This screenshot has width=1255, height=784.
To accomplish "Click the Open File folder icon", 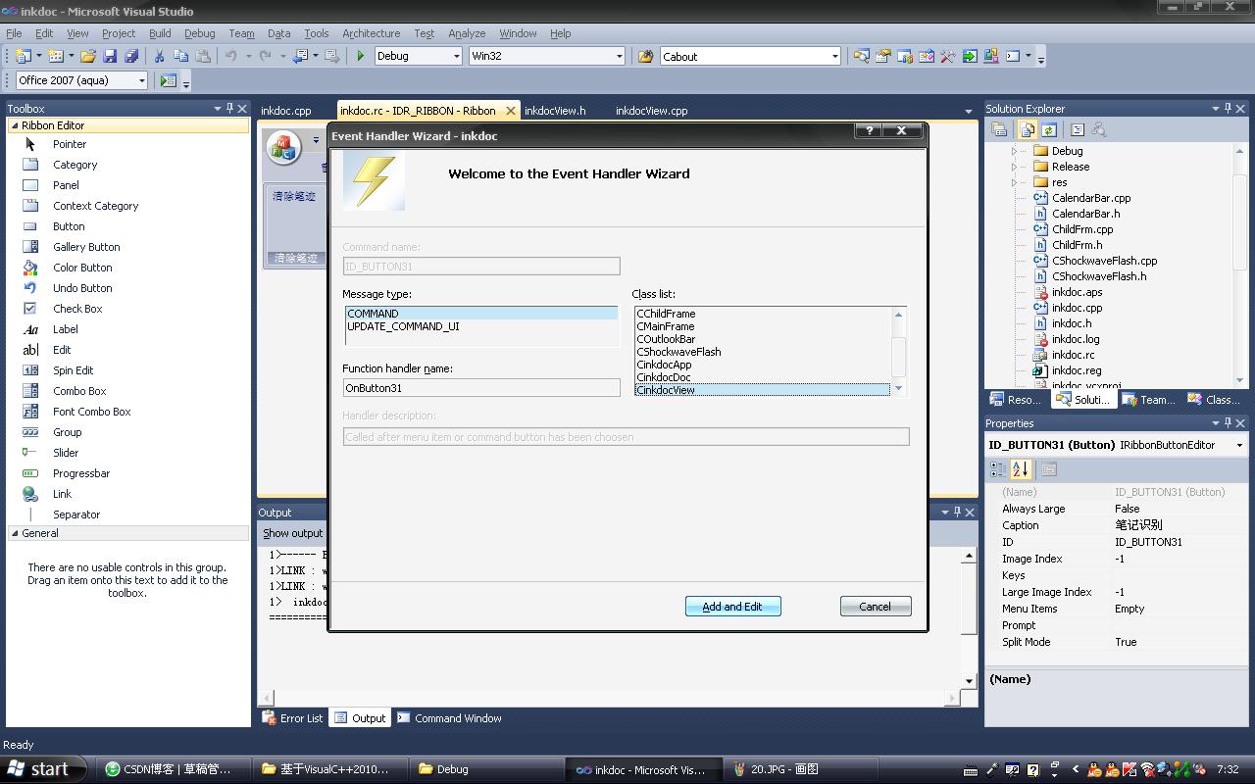I will click(x=88, y=56).
